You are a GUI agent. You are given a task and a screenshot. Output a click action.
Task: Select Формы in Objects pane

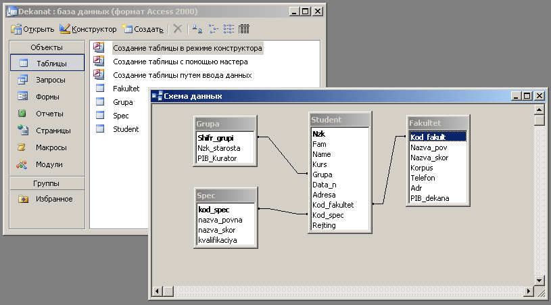point(47,97)
